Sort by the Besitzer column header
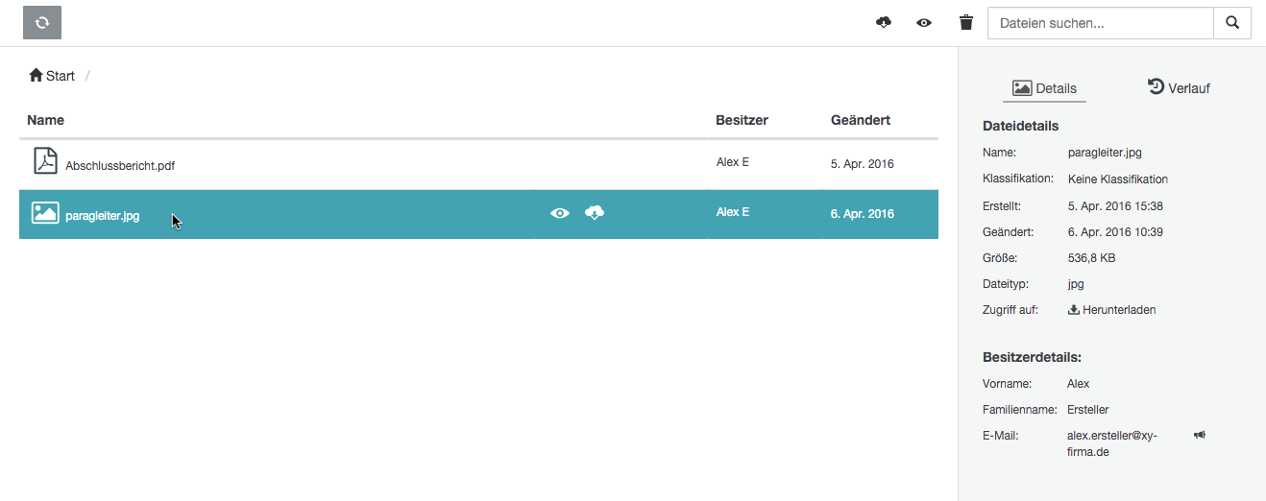The height and width of the screenshot is (501, 1266). [x=742, y=120]
